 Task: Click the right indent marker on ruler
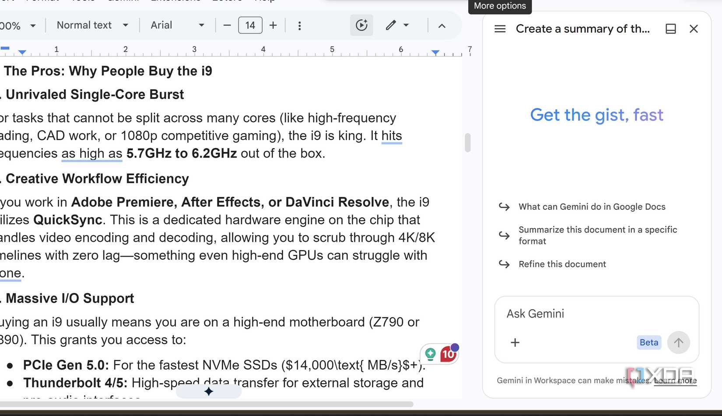(435, 53)
